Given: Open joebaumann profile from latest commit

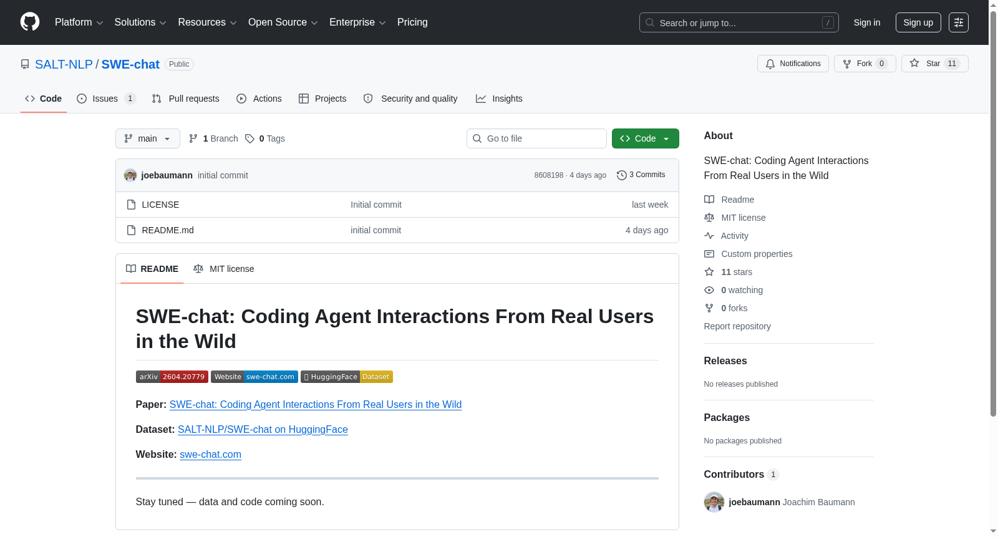Looking at the screenshot, I should tap(167, 175).
